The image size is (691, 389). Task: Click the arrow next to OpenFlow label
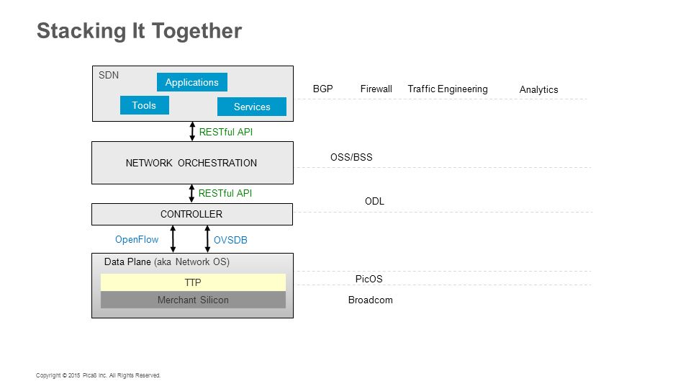click(x=173, y=239)
